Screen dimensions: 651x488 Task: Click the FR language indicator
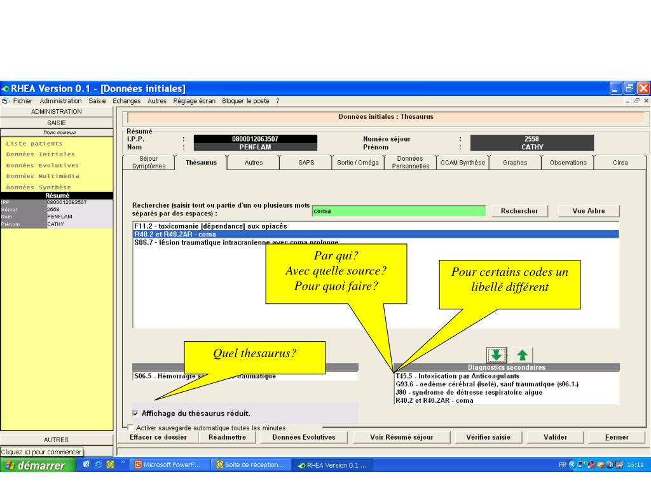[563, 464]
